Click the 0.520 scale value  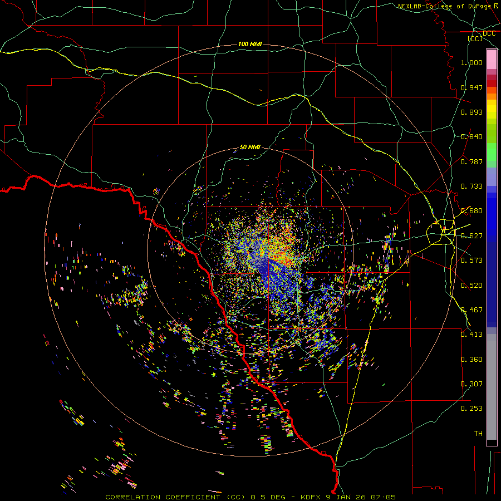(x=471, y=286)
